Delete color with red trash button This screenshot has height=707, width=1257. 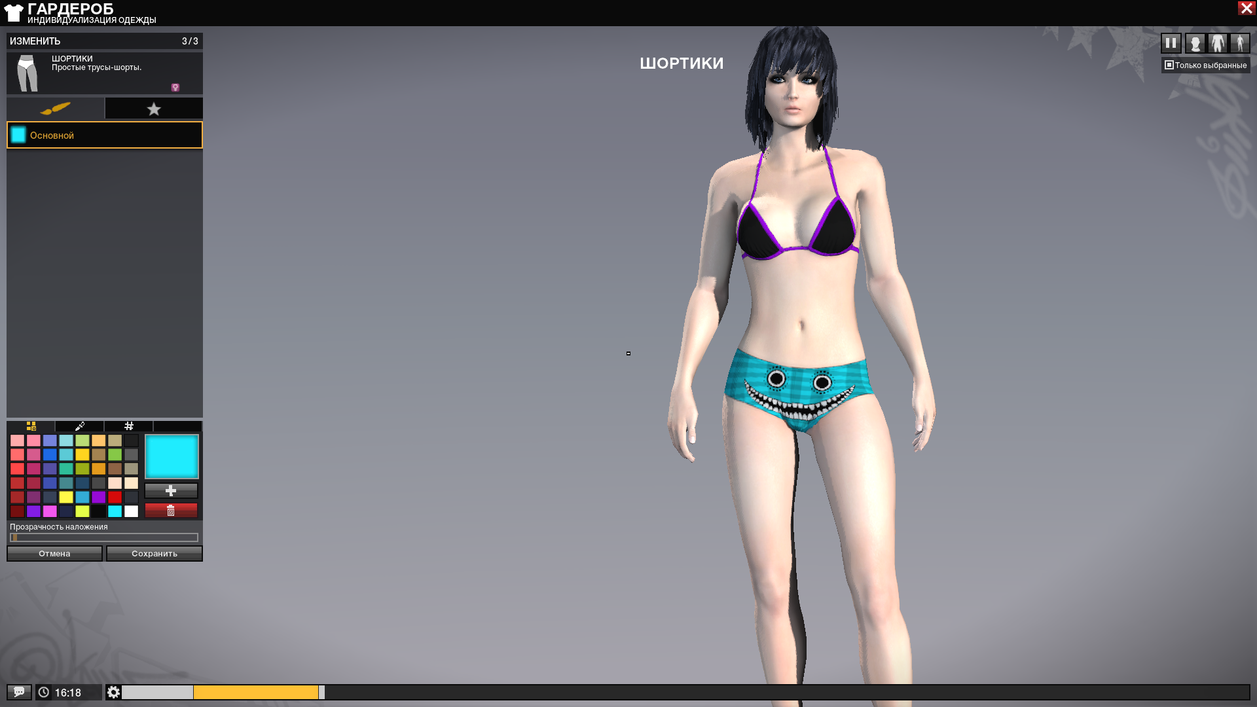171,511
